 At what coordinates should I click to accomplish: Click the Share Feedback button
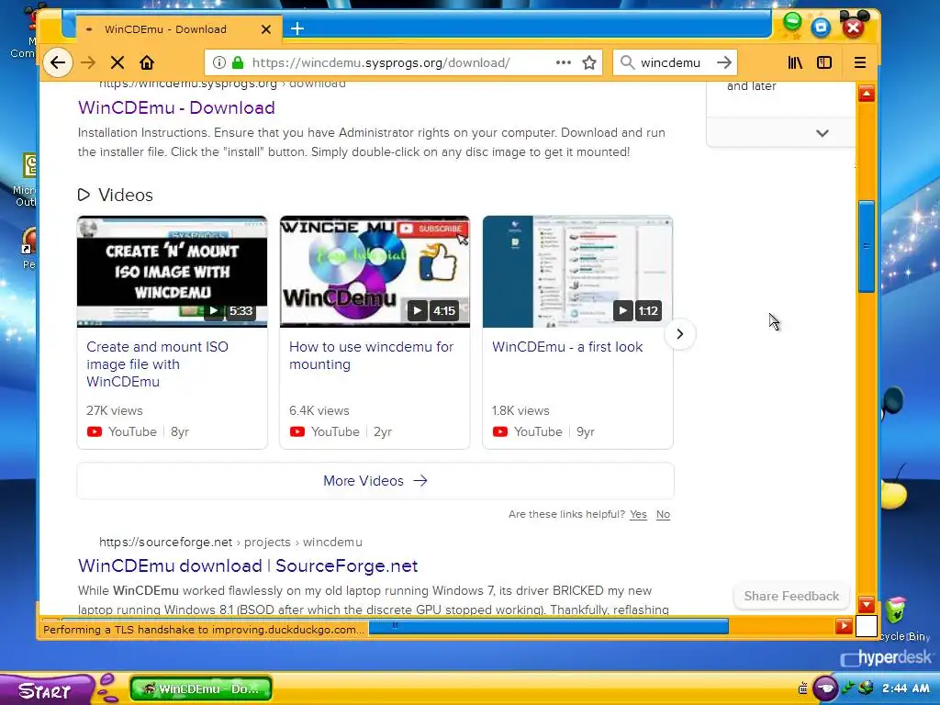tap(791, 596)
